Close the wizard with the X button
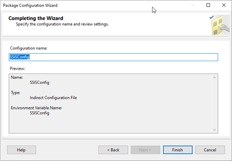Screen dimensions: 232x161 coord(224,5)
